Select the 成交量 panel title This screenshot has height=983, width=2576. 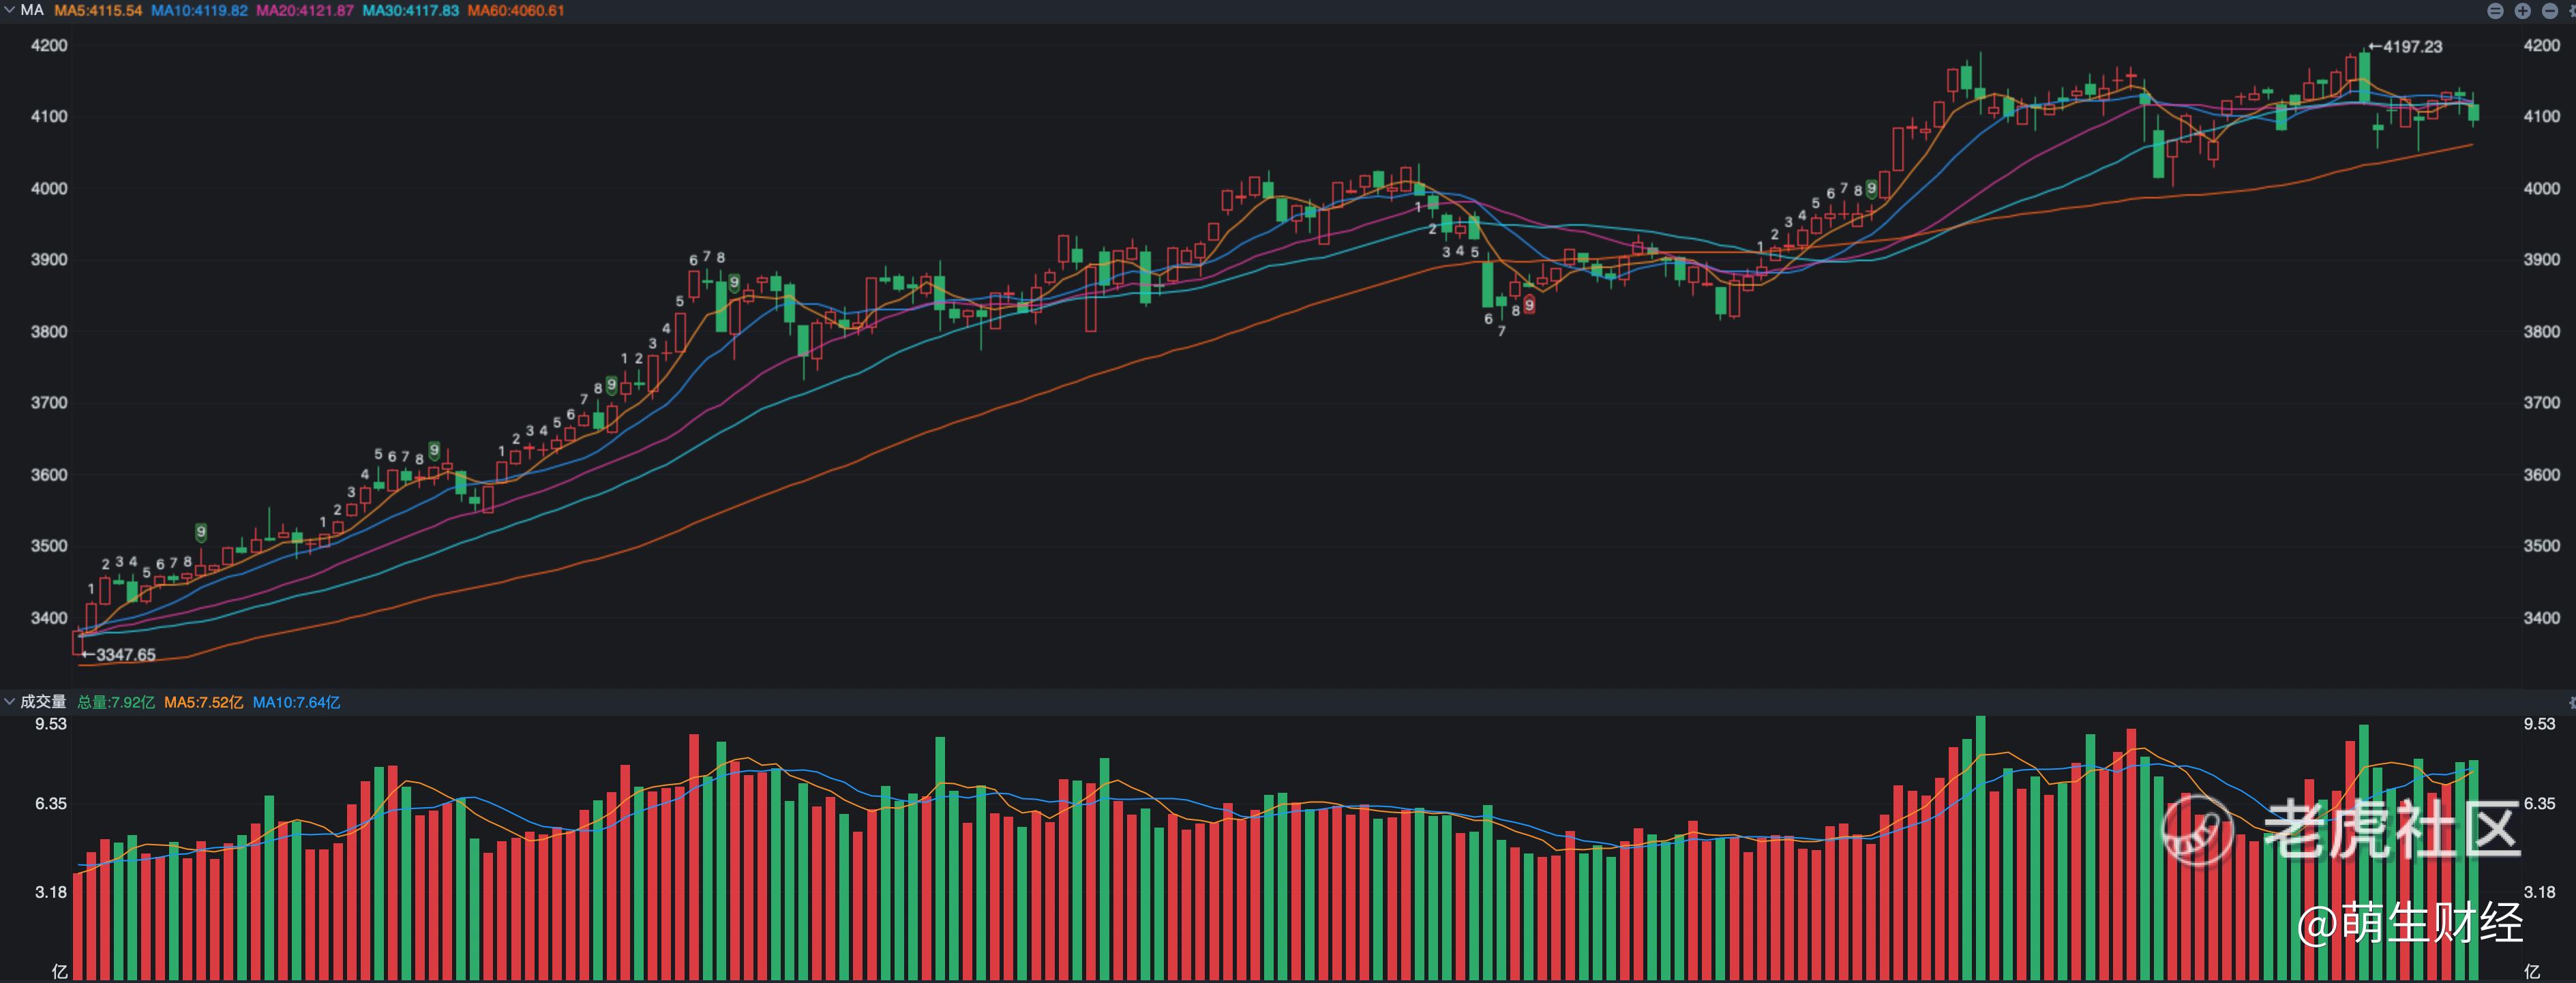click(x=43, y=702)
